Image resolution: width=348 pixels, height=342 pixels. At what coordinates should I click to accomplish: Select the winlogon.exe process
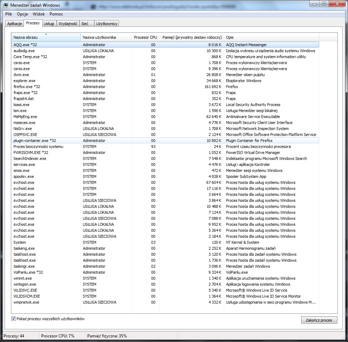coord(165,285)
